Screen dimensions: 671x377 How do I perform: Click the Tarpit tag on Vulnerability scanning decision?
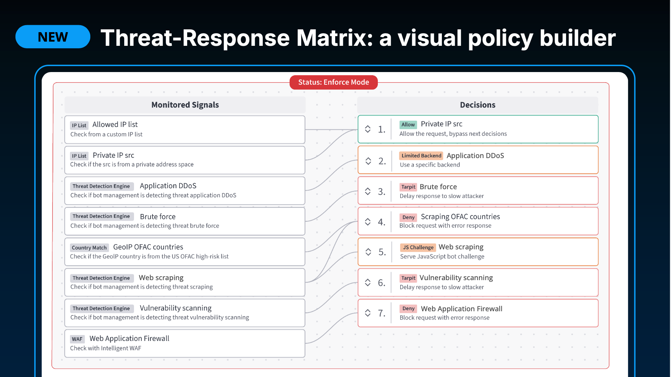click(408, 278)
